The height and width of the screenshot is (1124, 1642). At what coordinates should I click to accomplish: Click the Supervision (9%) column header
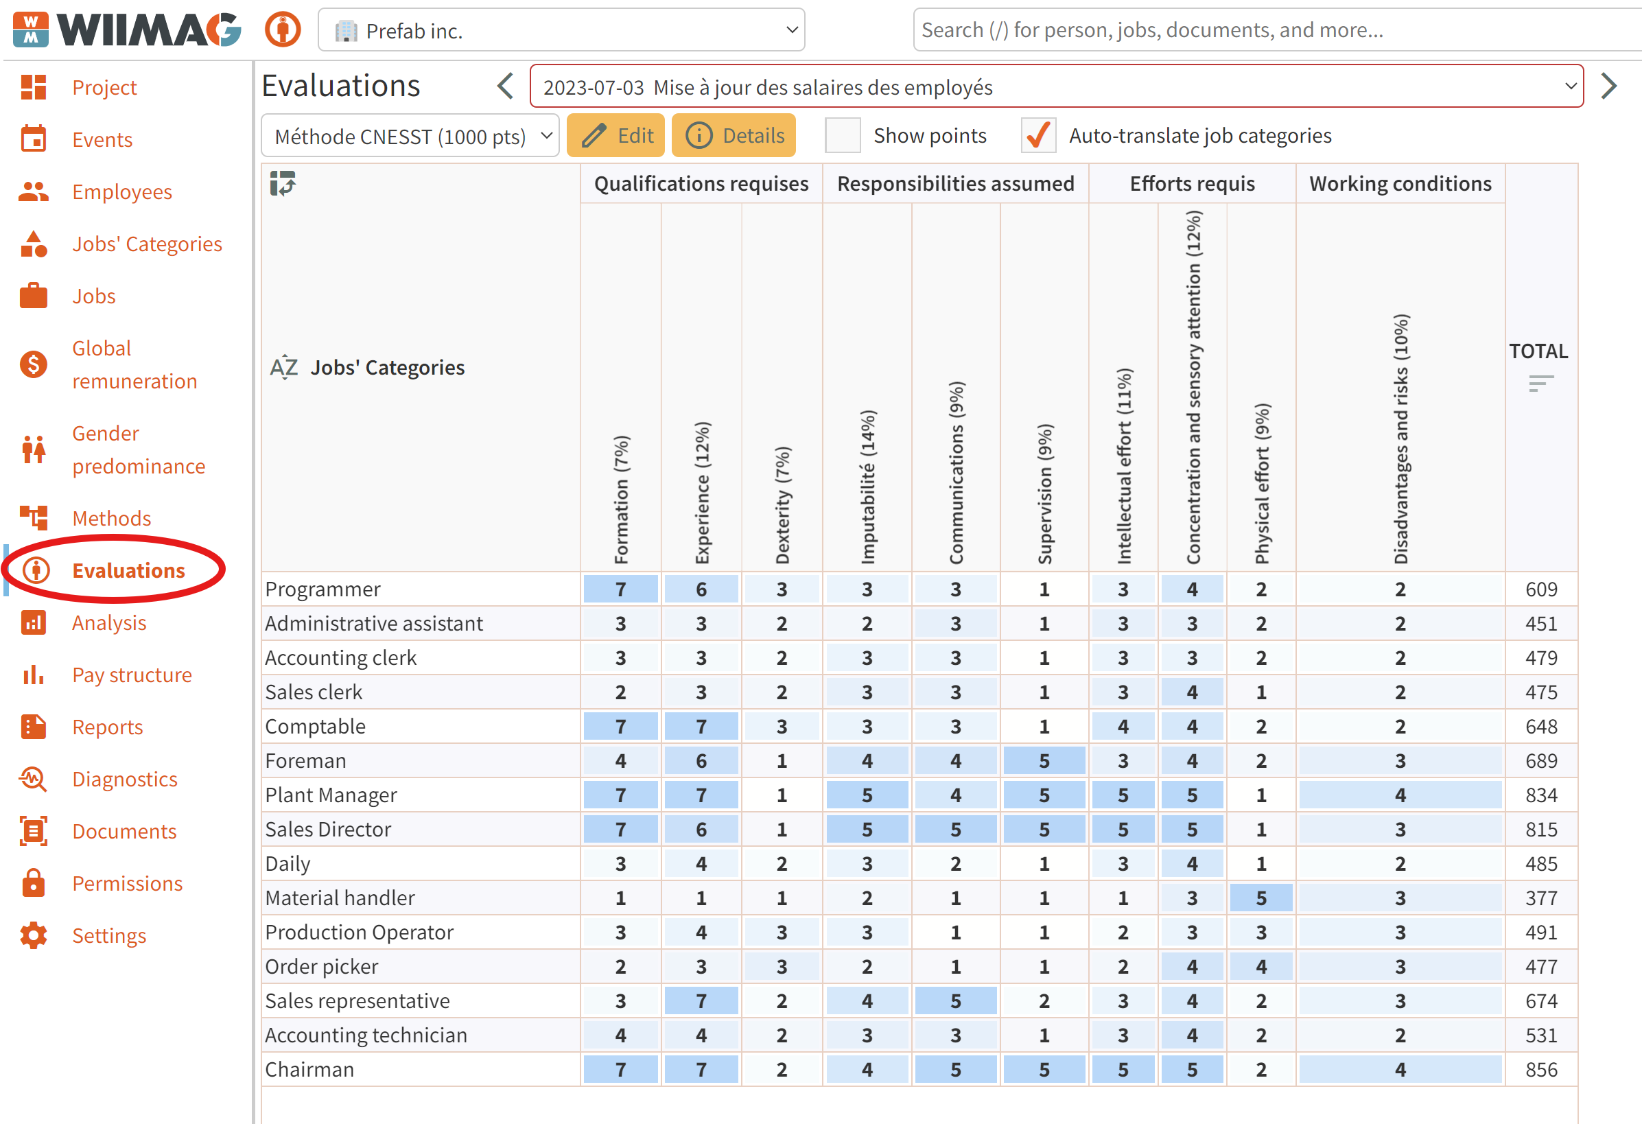coord(1044,493)
